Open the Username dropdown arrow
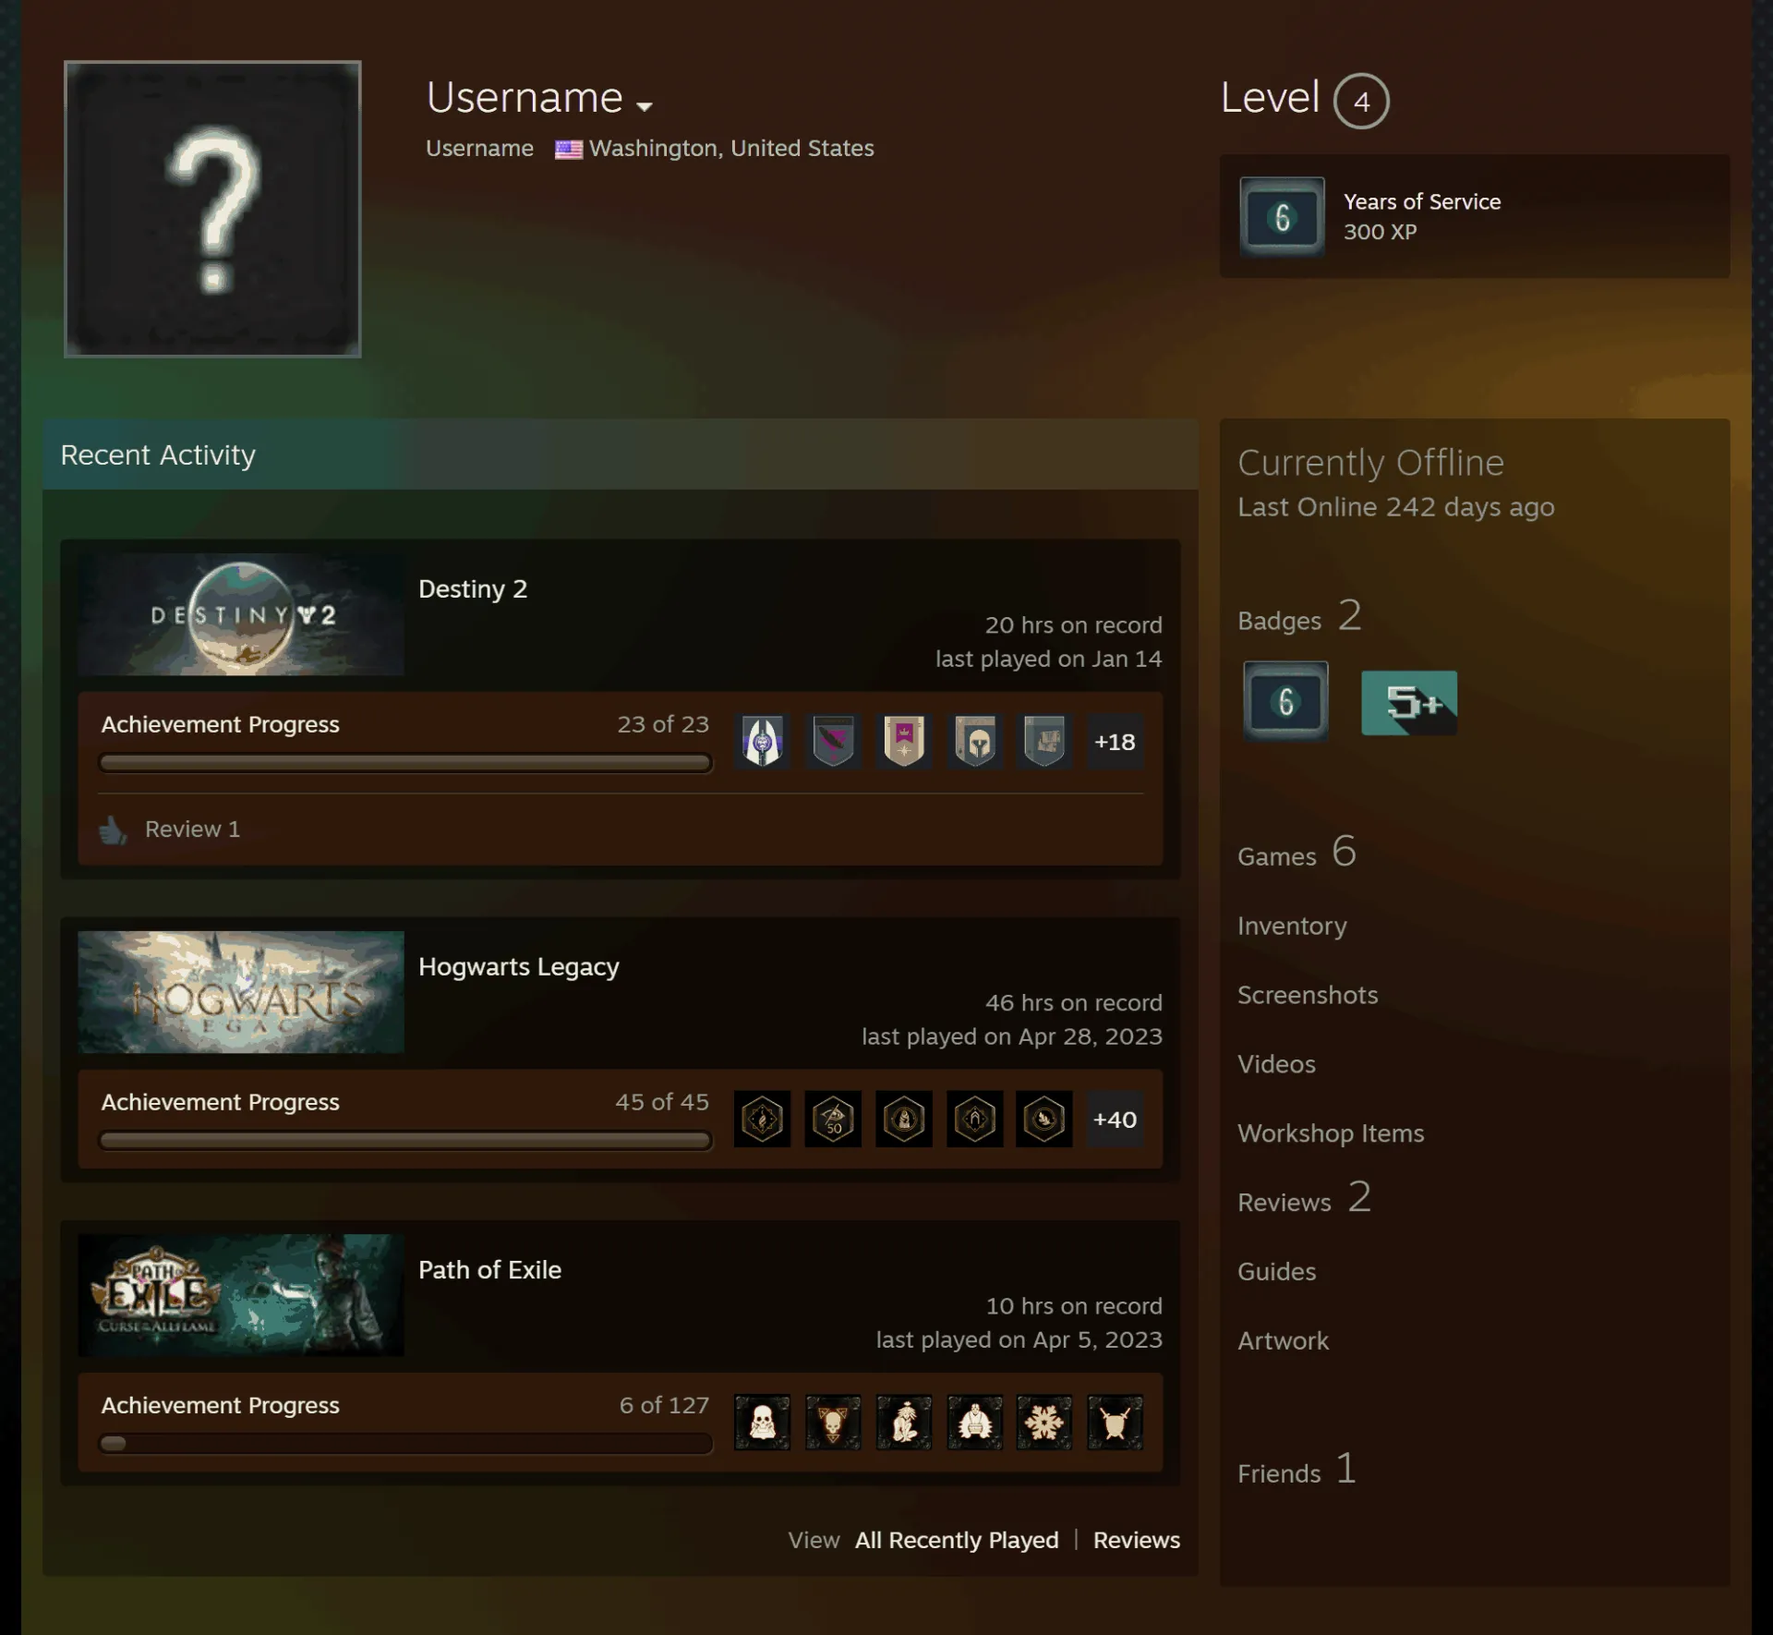The height and width of the screenshot is (1635, 1773). click(645, 106)
